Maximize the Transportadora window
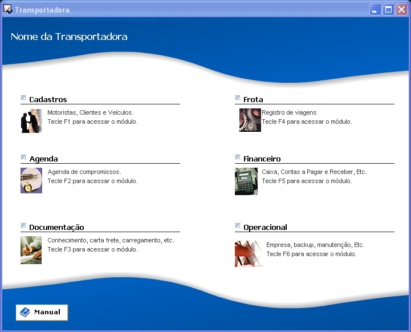 (x=388, y=10)
